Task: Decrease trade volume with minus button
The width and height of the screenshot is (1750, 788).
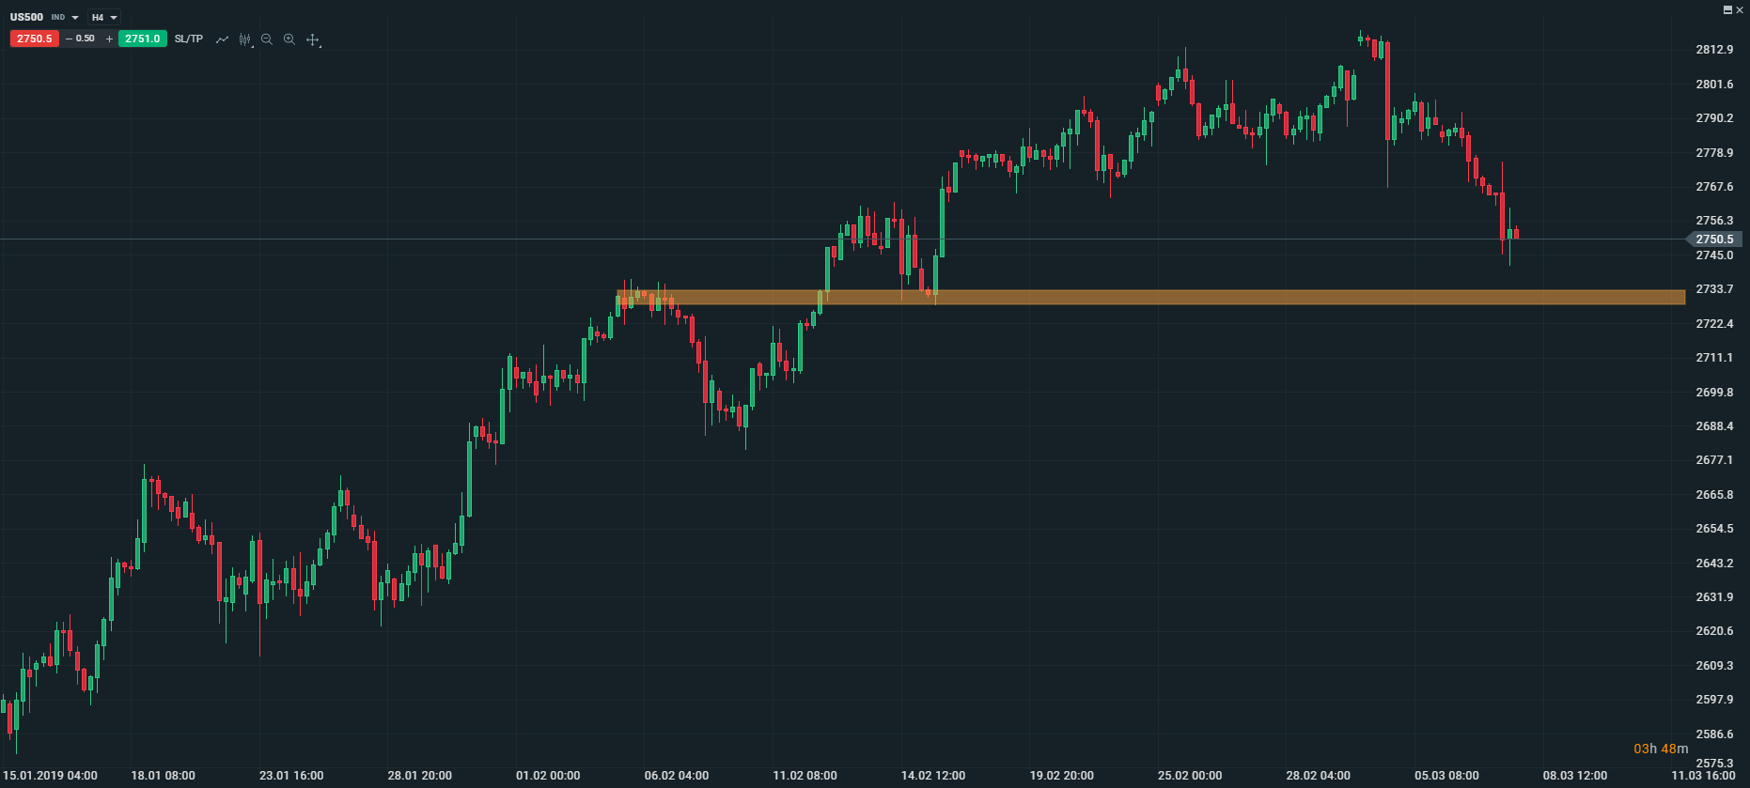Action: click(x=69, y=39)
